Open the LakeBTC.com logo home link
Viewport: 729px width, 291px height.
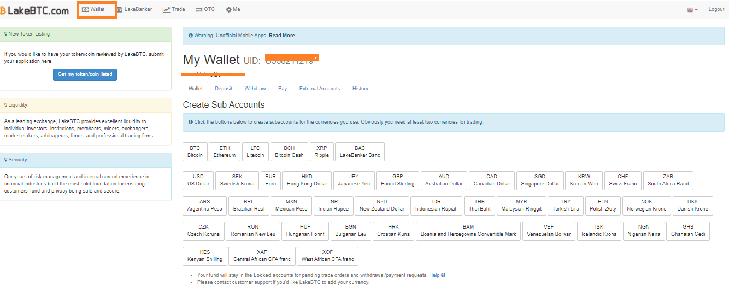(x=34, y=10)
